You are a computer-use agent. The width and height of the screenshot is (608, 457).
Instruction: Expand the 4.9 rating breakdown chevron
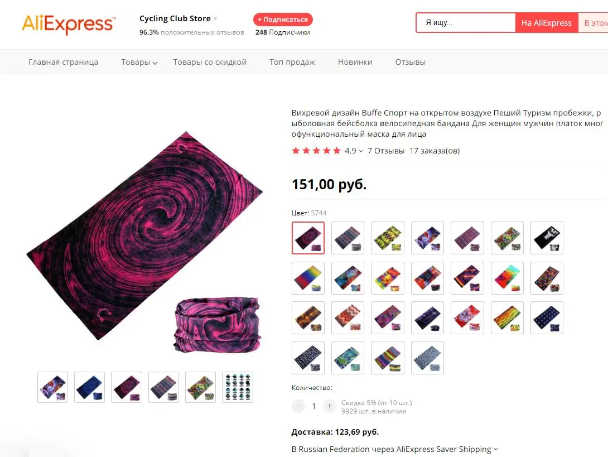tap(361, 151)
